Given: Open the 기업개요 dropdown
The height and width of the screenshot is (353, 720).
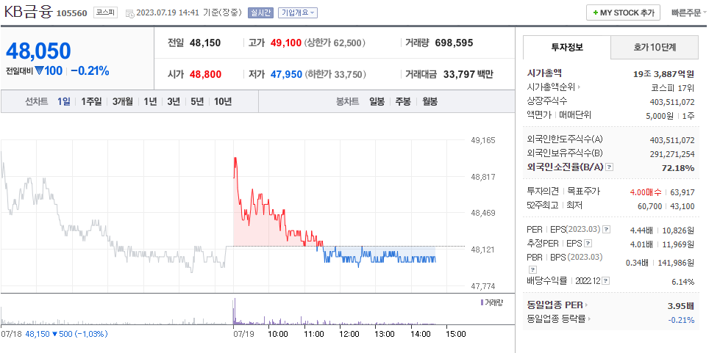Looking at the screenshot, I should 298,12.
